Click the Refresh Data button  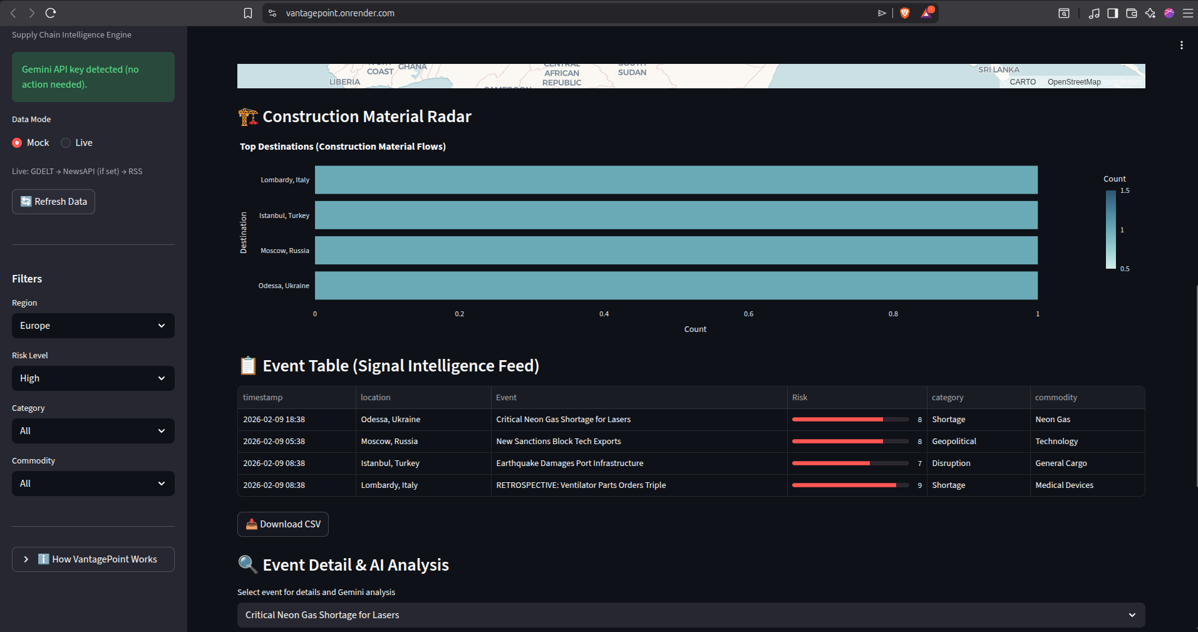(x=54, y=202)
